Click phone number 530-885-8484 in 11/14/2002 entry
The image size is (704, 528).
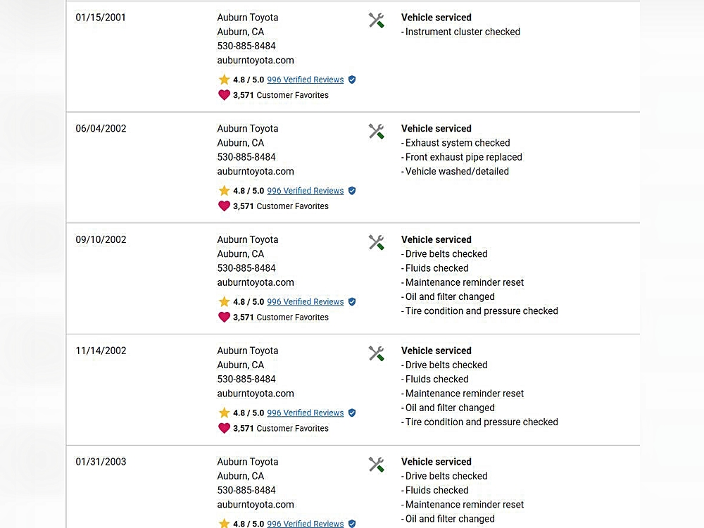pyautogui.click(x=246, y=379)
